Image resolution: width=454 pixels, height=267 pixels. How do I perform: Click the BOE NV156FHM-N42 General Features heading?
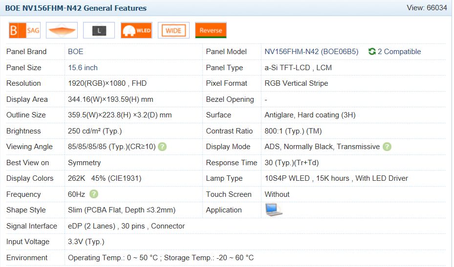pyautogui.click(x=76, y=8)
